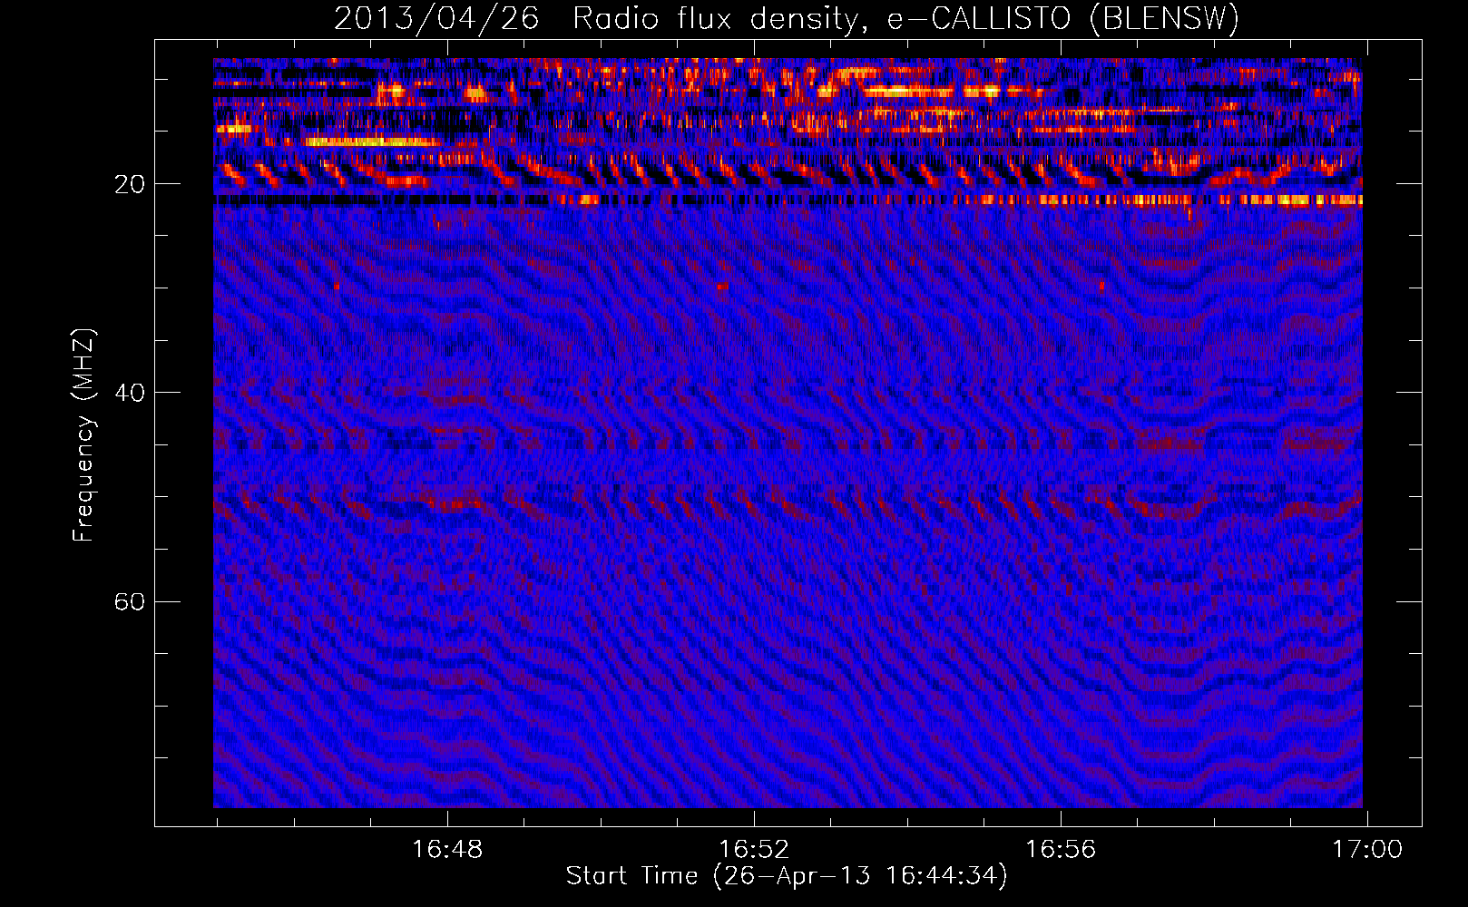Click the 40 MHz frequency tick label

(130, 393)
